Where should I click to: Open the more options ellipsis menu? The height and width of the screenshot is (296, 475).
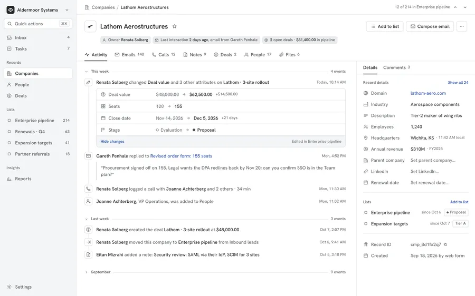(x=461, y=26)
